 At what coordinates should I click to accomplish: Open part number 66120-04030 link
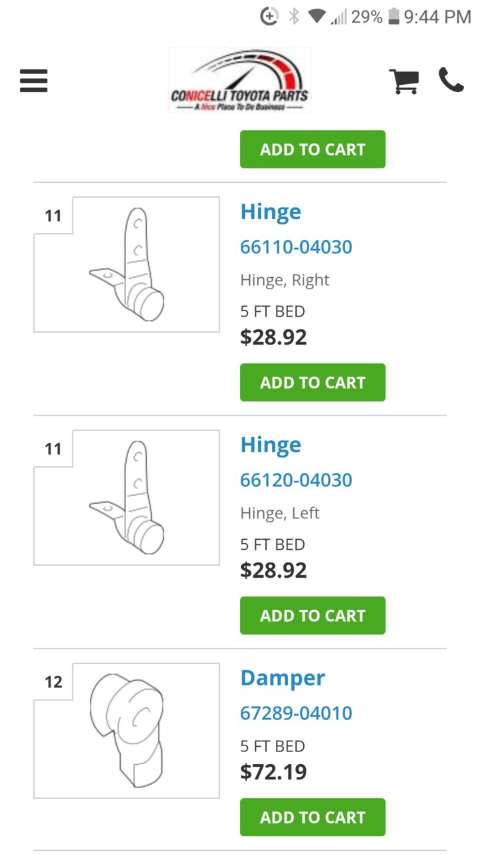tap(296, 480)
